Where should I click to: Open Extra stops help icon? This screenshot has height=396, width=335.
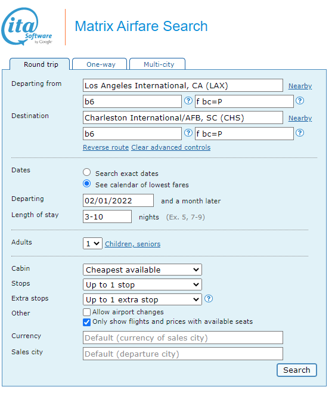coord(209,299)
